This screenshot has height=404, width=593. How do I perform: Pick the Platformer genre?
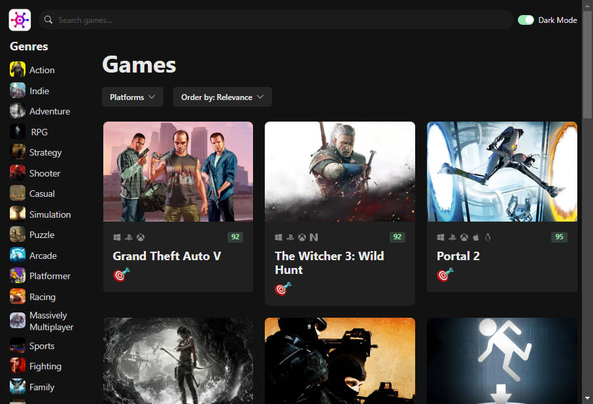pos(50,276)
